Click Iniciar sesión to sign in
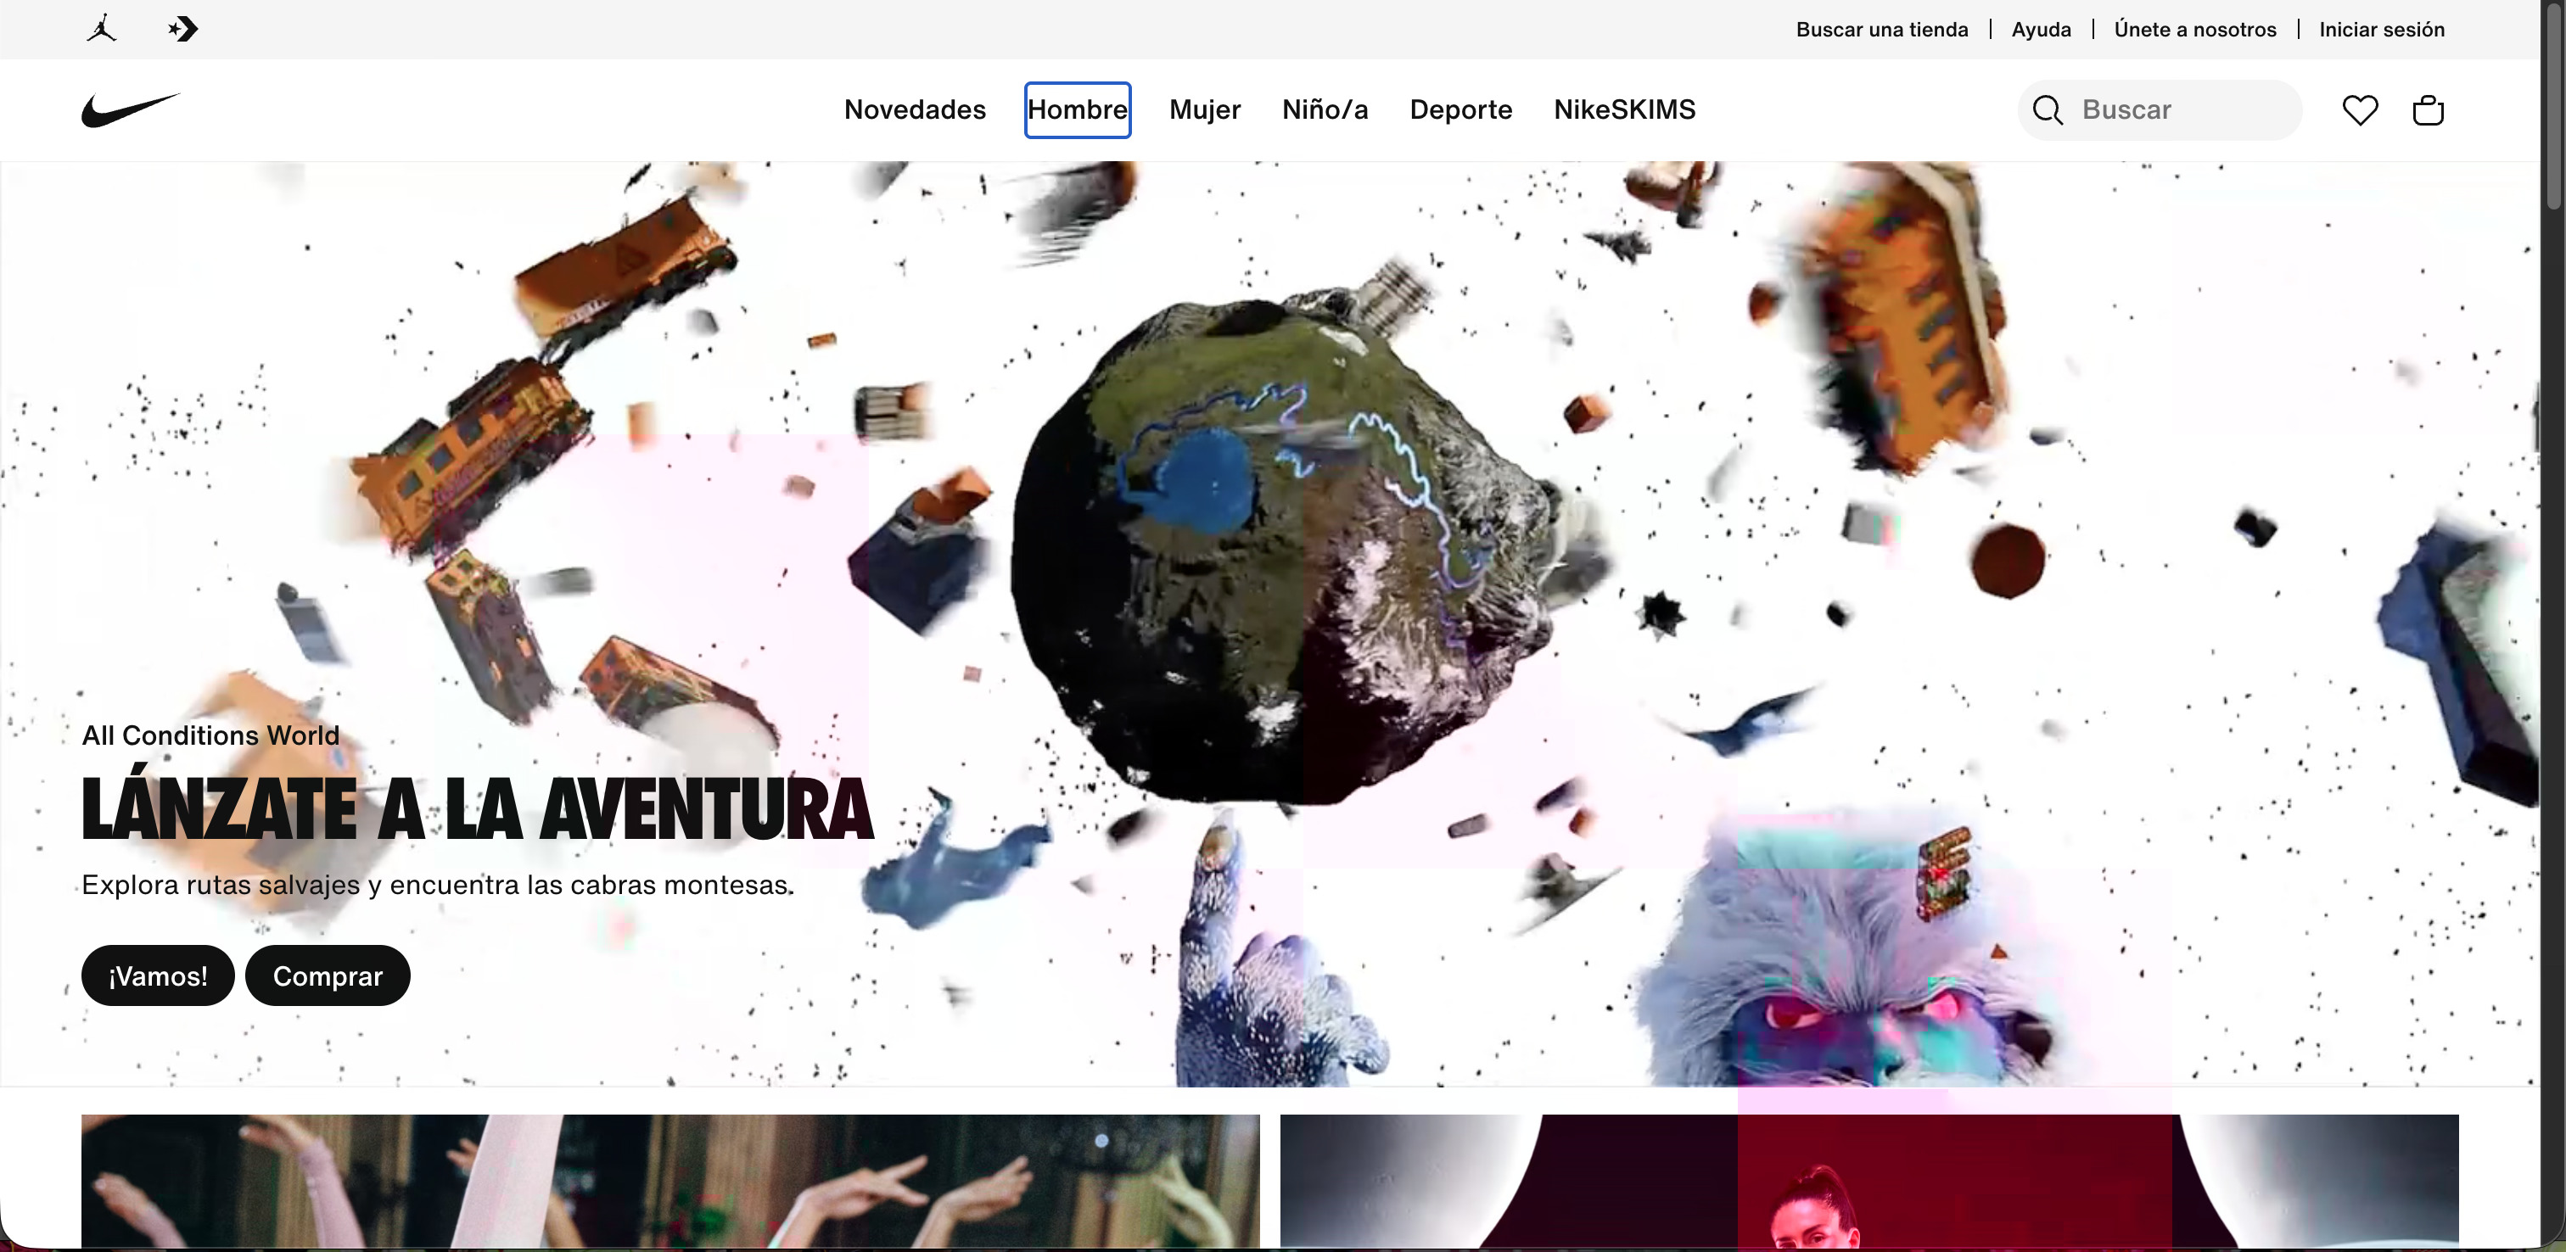2566x1252 pixels. pyautogui.click(x=2381, y=30)
